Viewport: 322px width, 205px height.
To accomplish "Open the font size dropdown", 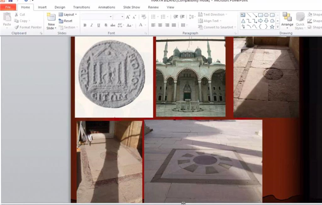I will pos(122,17).
